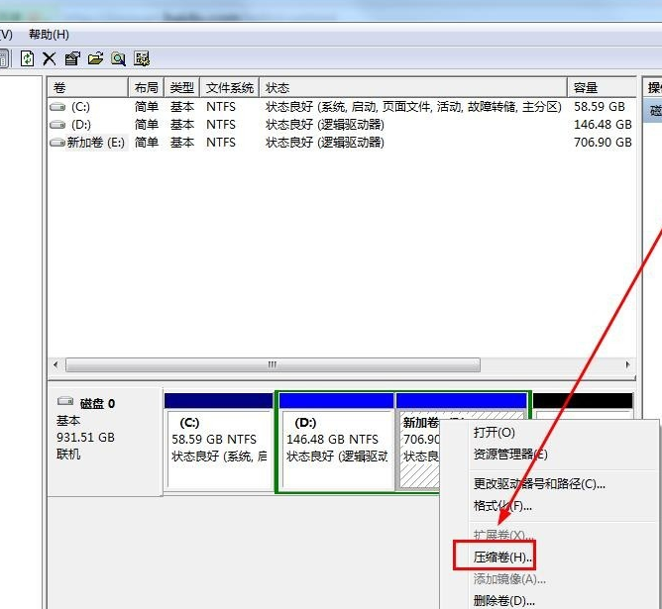Viewport: 662px width, 609px height.
Task: Select the 新加卷 (E:) row in volume list
Action: coord(87,143)
